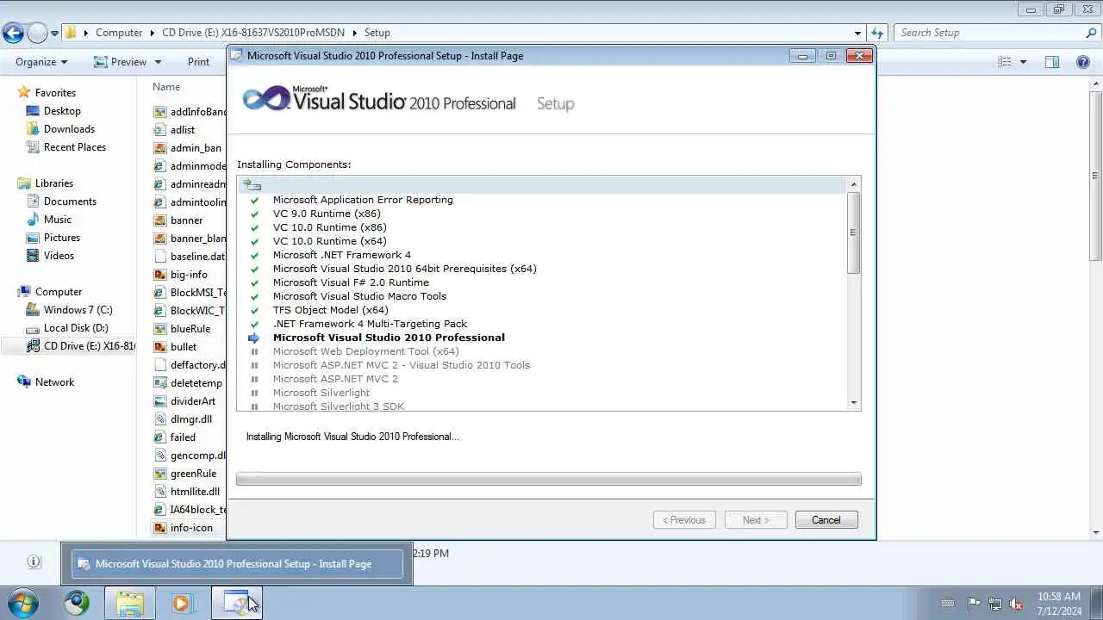Click the component list scrollbar thumb
1103x620 pixels.
(854, 232)
